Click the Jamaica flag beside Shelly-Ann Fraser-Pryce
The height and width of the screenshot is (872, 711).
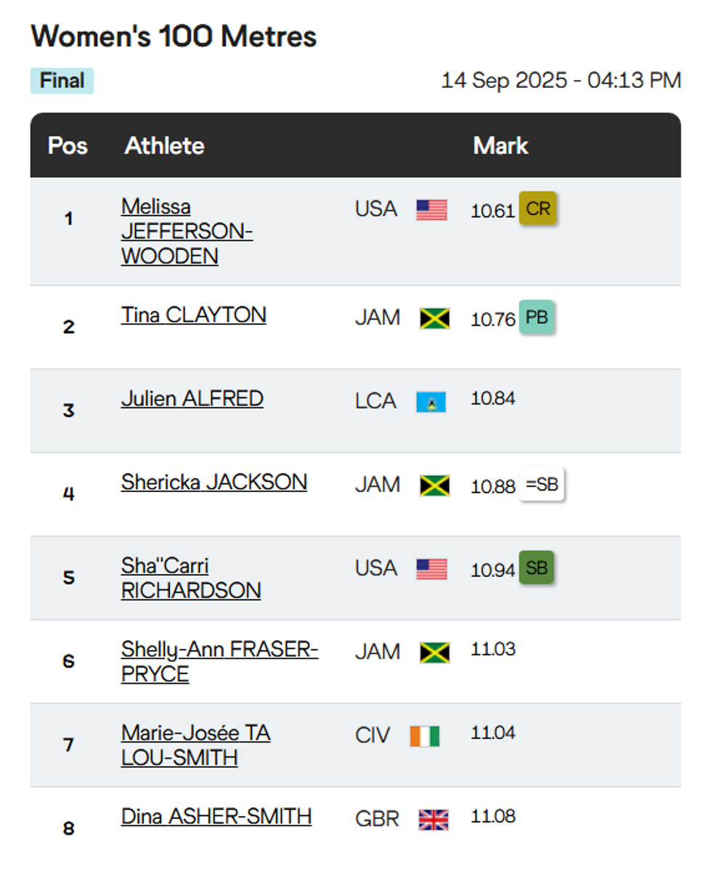coord(434,653)
